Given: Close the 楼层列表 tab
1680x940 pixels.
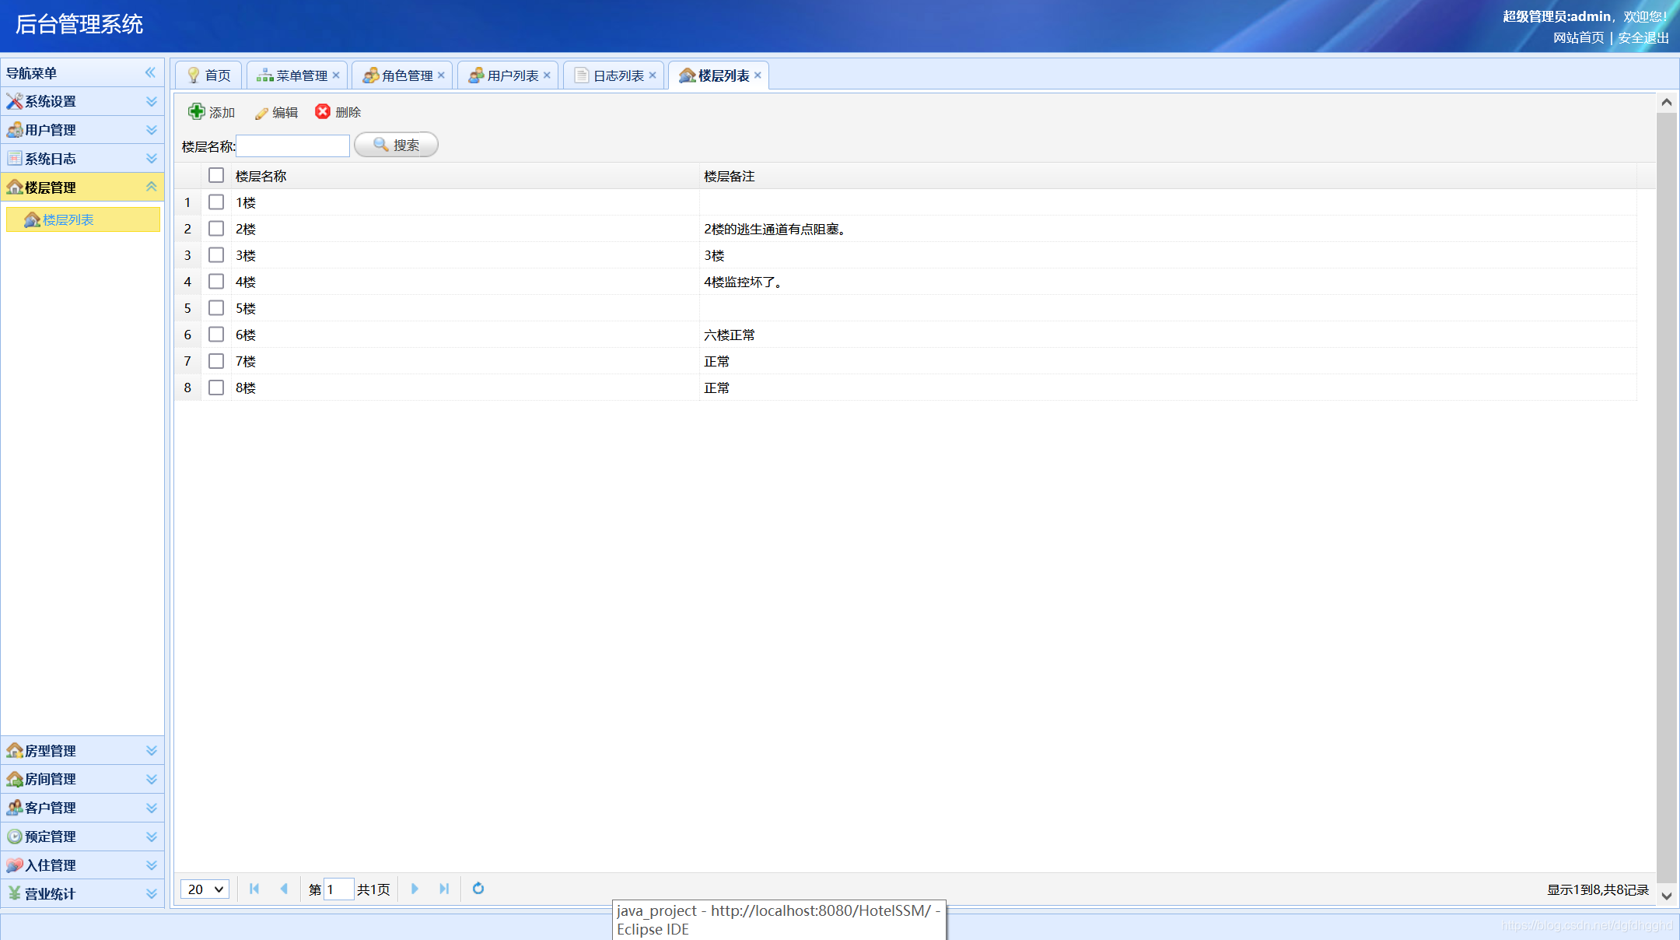Looking at the screenshot, I should point(758,75).
